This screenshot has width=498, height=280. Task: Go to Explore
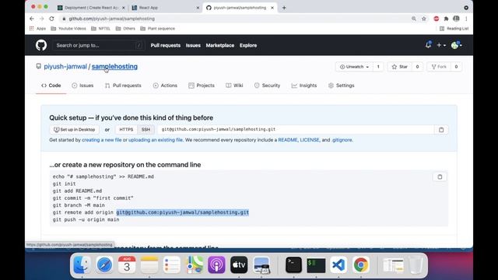coord(248,45)
